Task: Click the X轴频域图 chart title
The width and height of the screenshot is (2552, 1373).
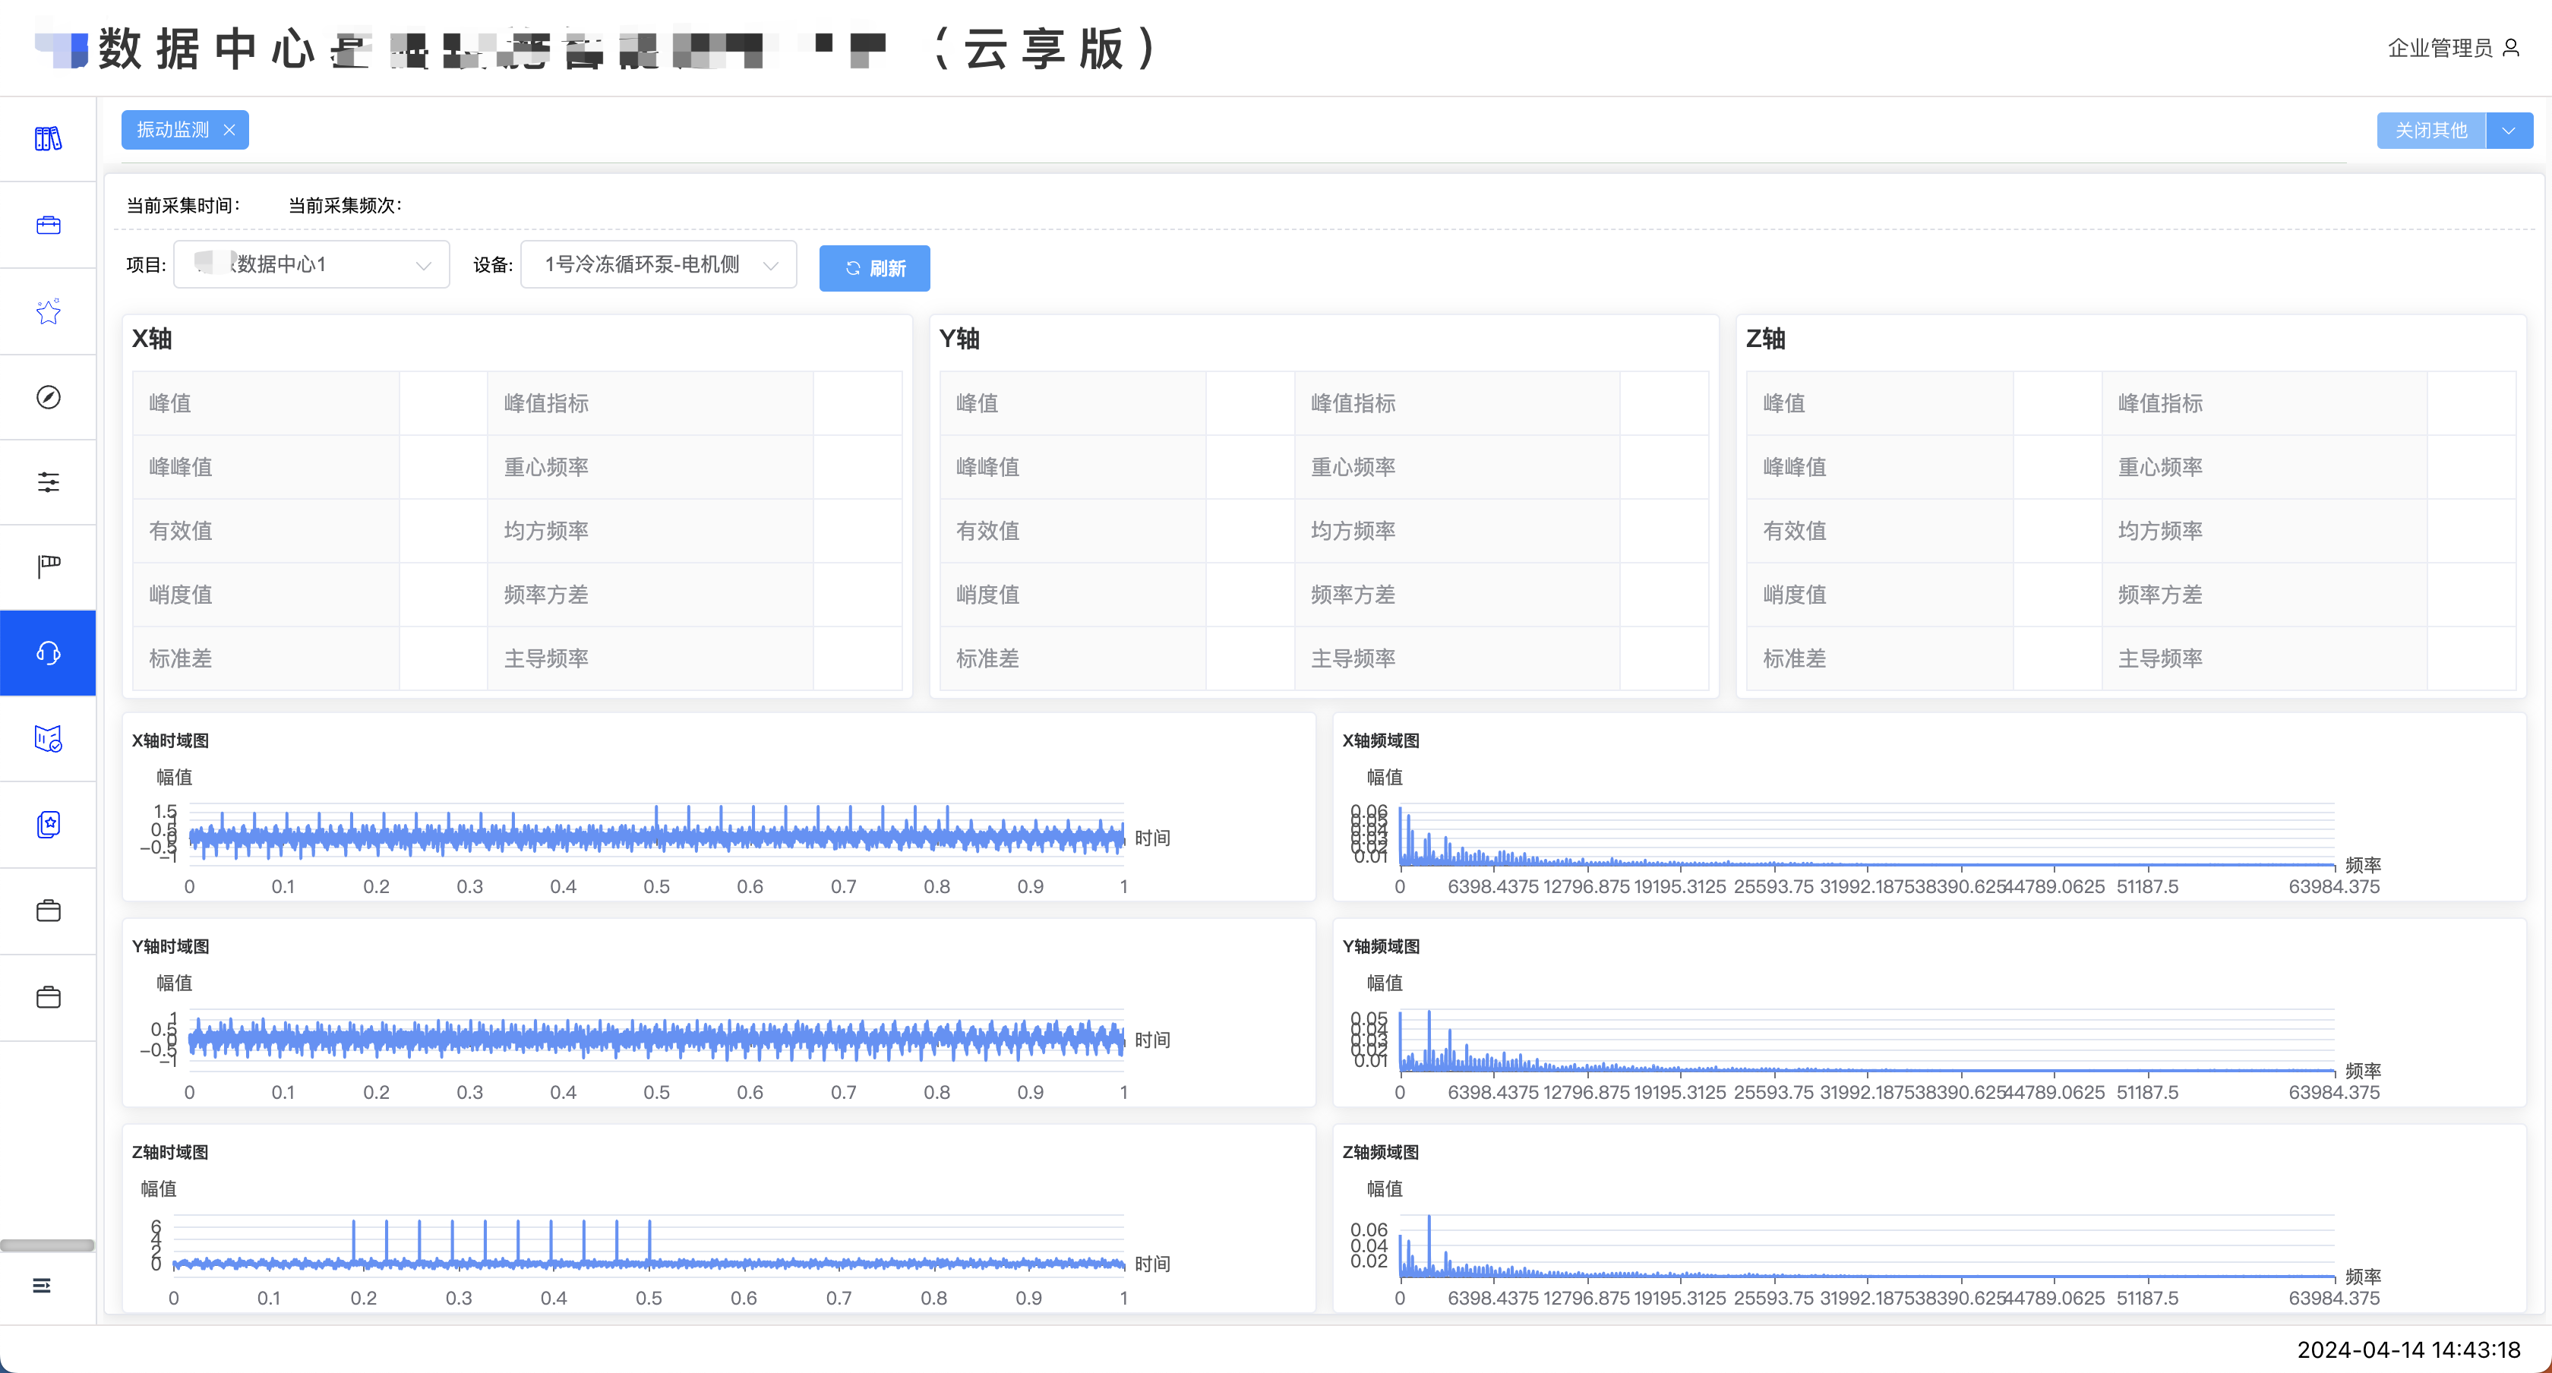Action: point(1381,741)
